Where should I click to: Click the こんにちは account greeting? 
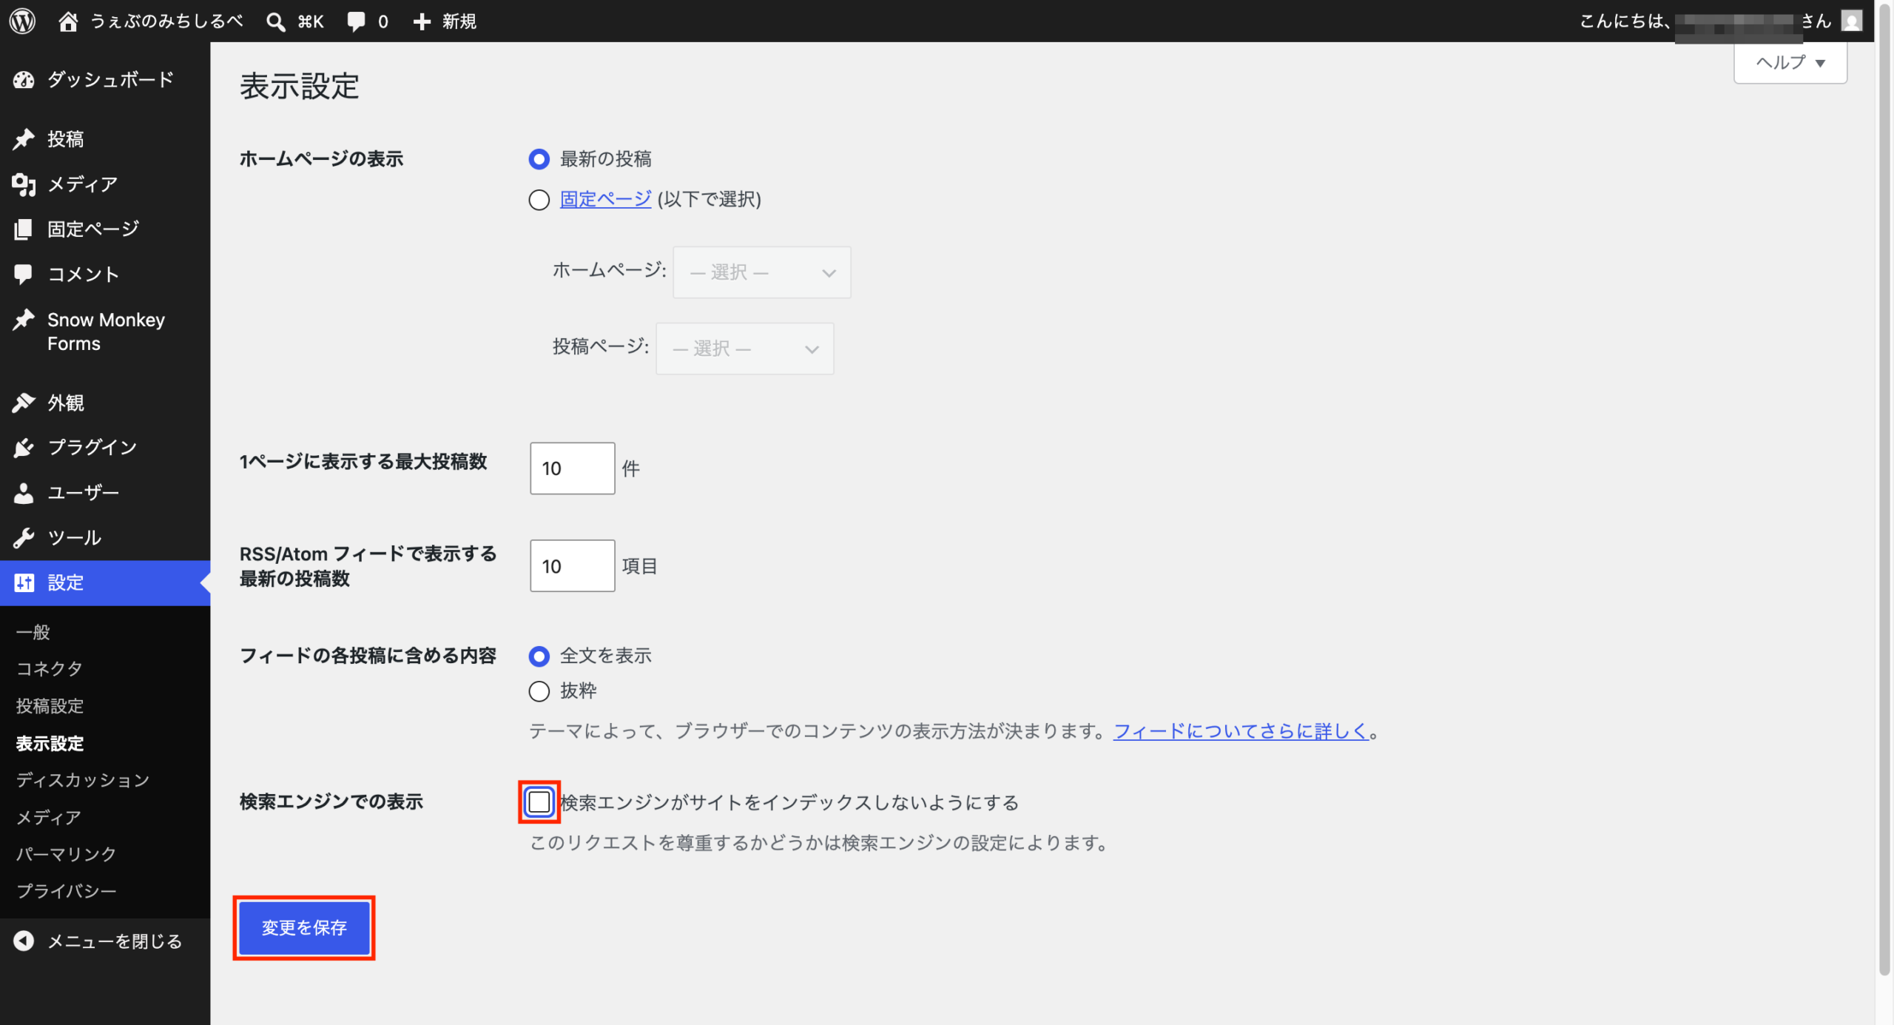coord(1705,21)
